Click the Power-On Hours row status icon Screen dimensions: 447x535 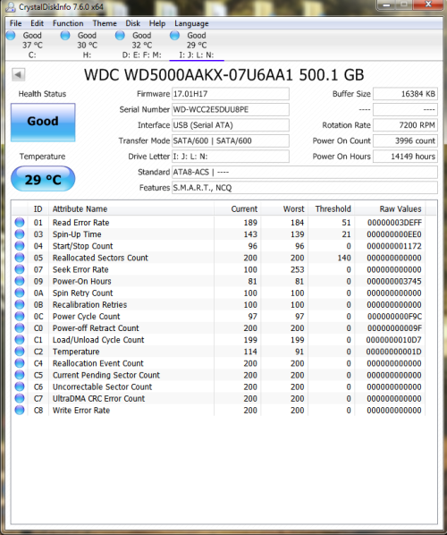click(20, 281)
